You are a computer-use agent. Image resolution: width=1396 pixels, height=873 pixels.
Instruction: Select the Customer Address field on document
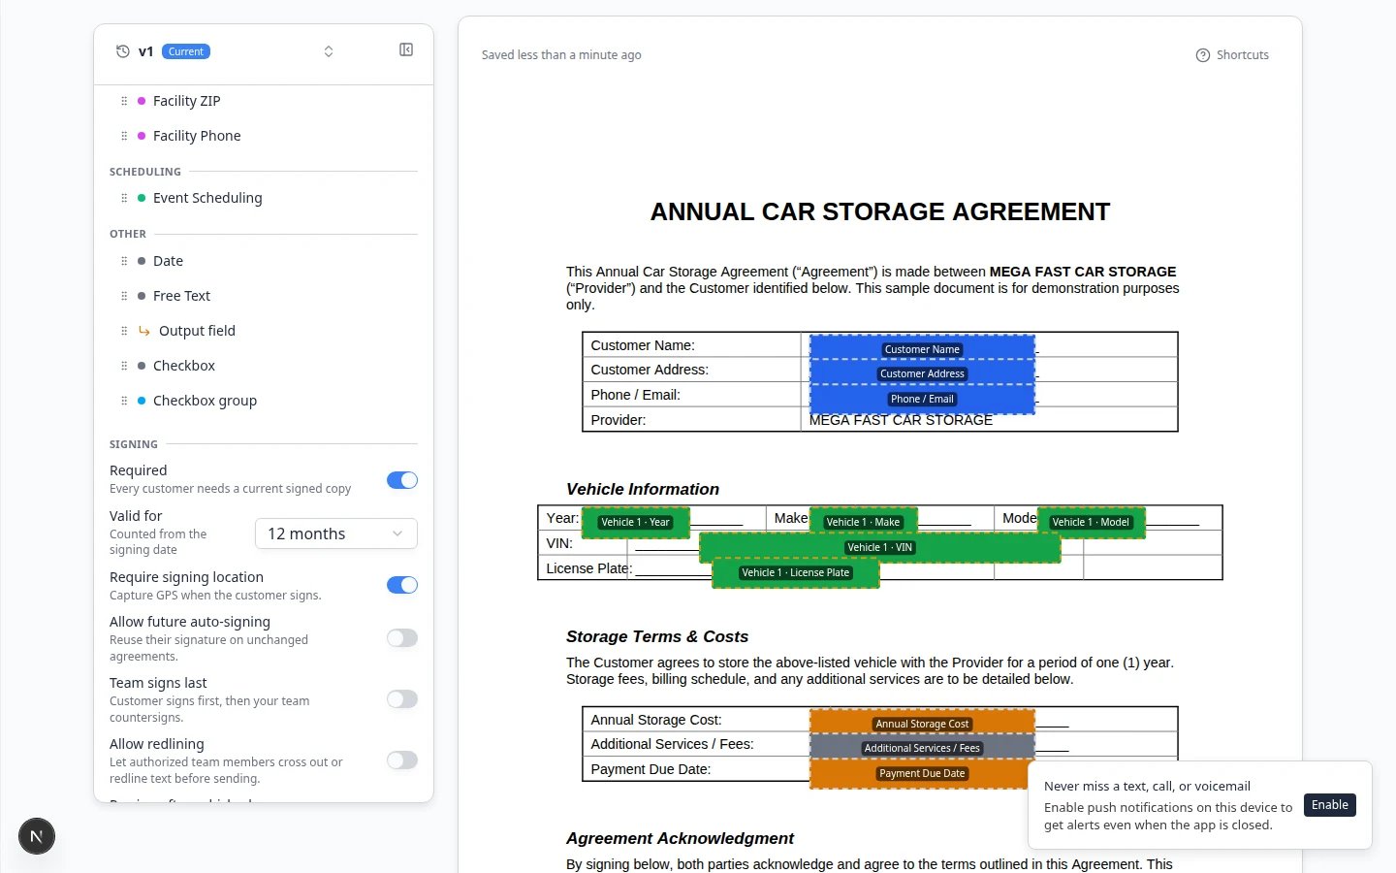pos(922,372)
